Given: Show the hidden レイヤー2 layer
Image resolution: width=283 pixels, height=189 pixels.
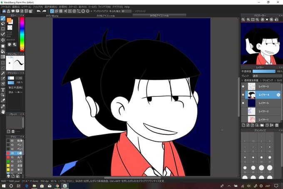Looking at the screenshot, I should (x=243, y=111).
